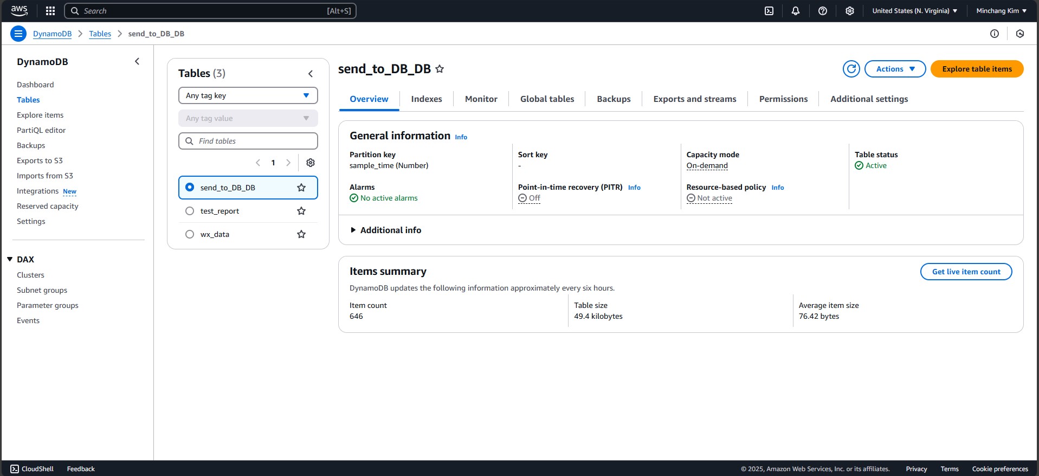Open table list preferences gear
The height and width of the screenshot is (476, 1039).
coord(311,163)
